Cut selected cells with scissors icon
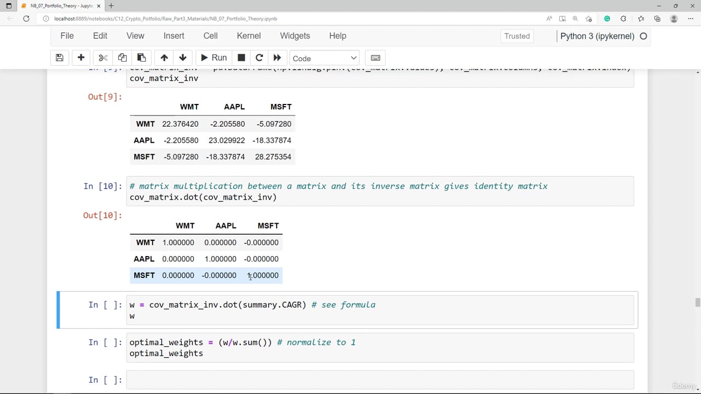 click(103, 58)
